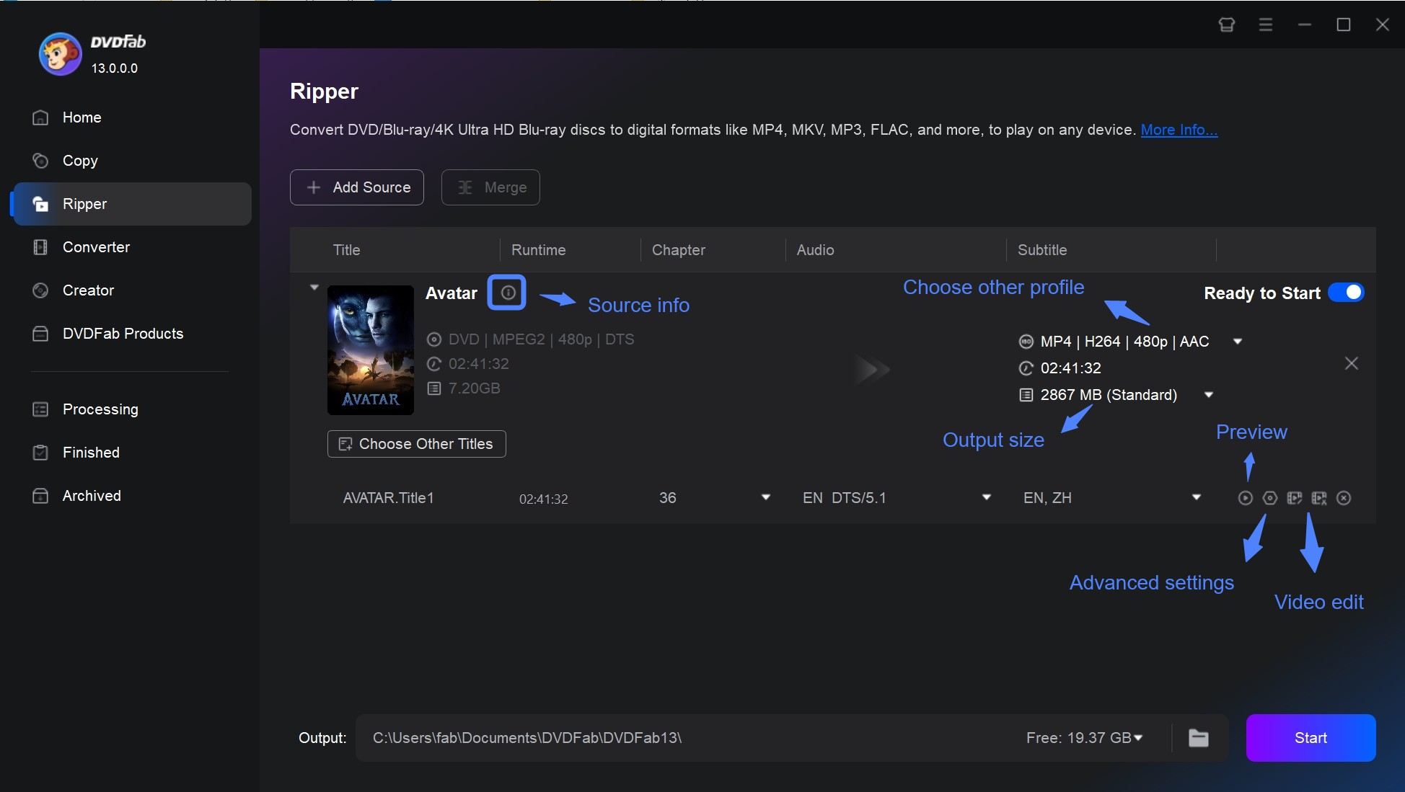Click the Video edit icon for Avatar
This screenshot has width=1405, height=792.
coord(1318,498)
